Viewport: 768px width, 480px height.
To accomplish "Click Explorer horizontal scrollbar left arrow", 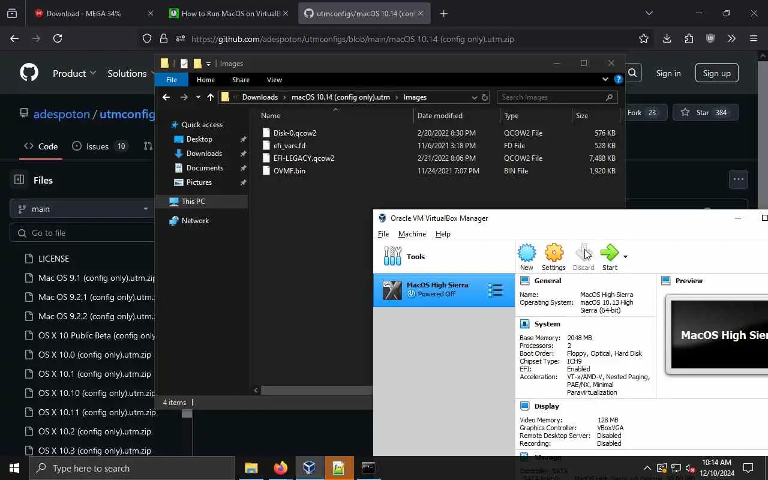I will tap(256, 390).
